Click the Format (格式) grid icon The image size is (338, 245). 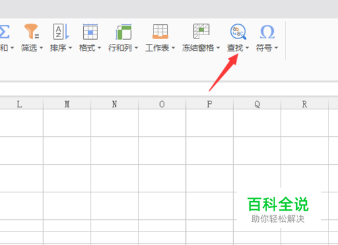click(x=91, y=32)
